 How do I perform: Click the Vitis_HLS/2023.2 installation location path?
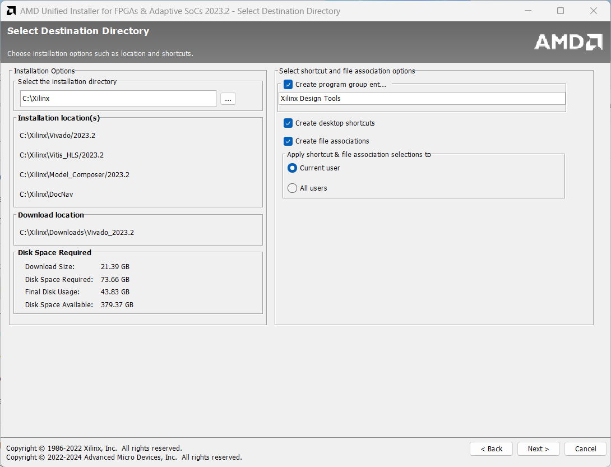point(62,155)
